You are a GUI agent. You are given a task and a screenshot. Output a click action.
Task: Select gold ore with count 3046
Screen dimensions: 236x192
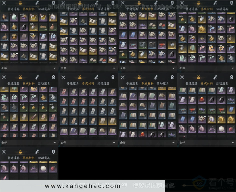coord(182,39)
